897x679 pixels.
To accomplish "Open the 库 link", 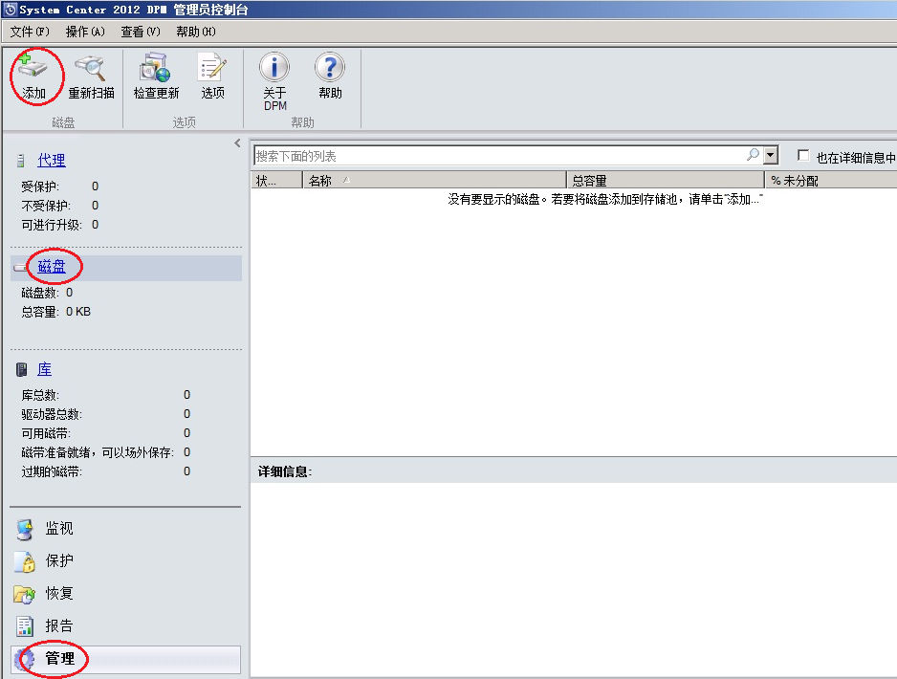I will coord(45,369).
